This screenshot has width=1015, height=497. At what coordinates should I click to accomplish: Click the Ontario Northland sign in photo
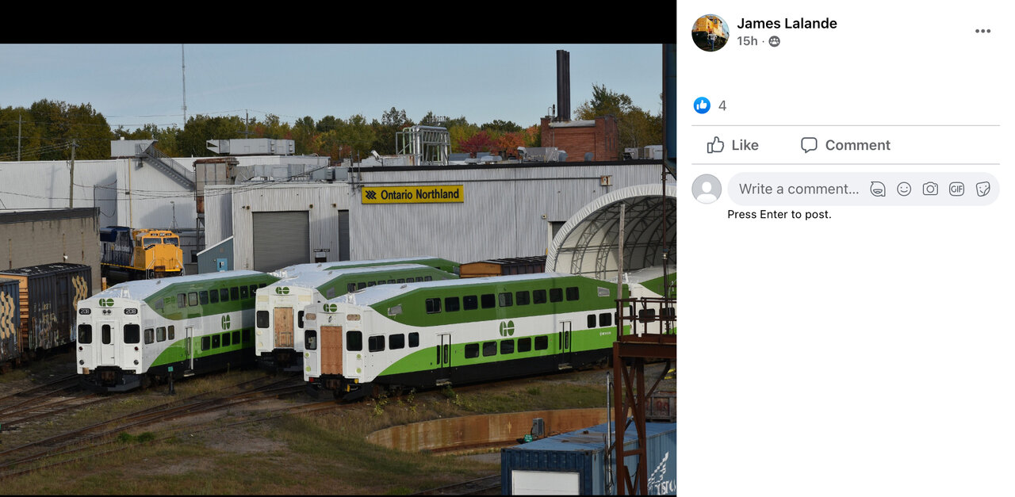pos(412,194)
